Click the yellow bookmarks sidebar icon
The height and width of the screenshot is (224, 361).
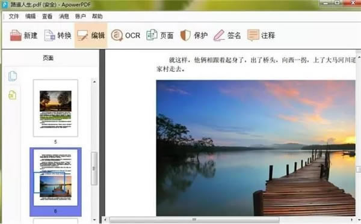coord(13,95)
